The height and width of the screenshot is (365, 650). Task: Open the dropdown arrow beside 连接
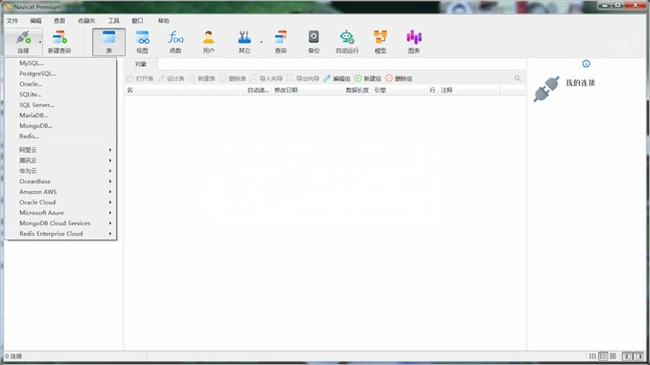tap(40, 42)
